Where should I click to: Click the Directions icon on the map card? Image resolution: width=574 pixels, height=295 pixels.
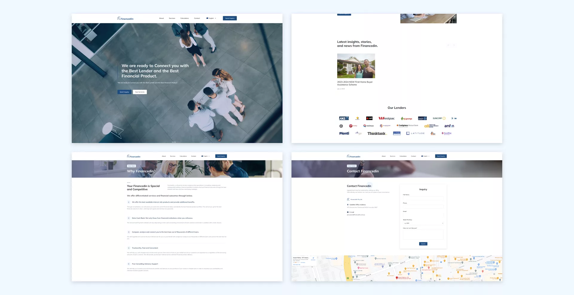[x=313, y=258]
